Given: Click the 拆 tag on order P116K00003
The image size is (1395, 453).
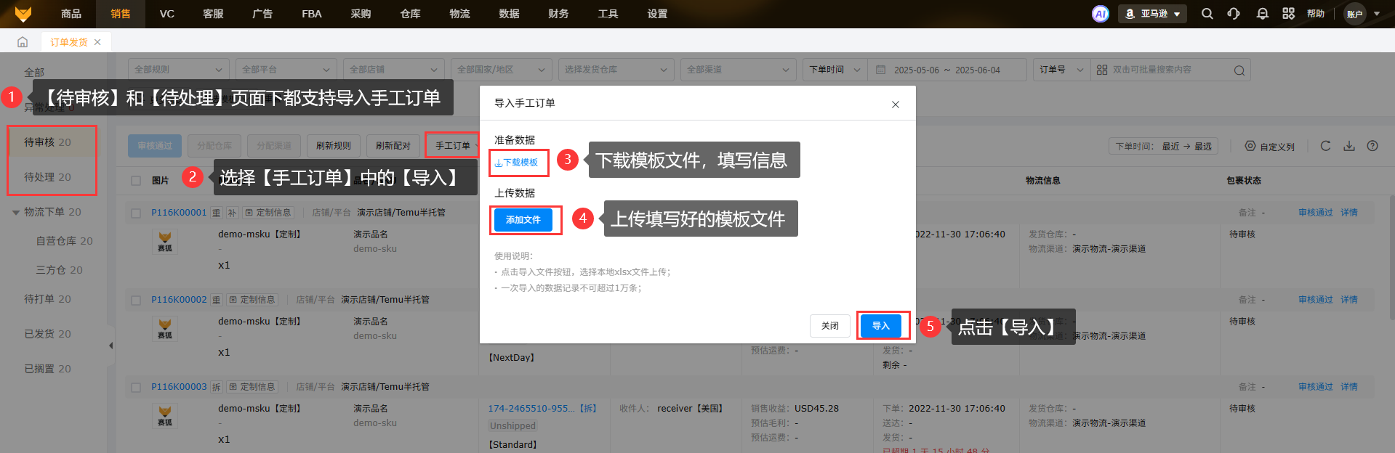Looking at the screenshot, I should pos(216,387).
